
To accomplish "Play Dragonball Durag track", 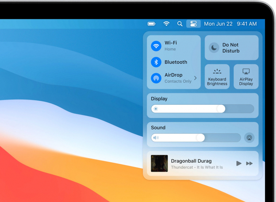I will point(239,163).
